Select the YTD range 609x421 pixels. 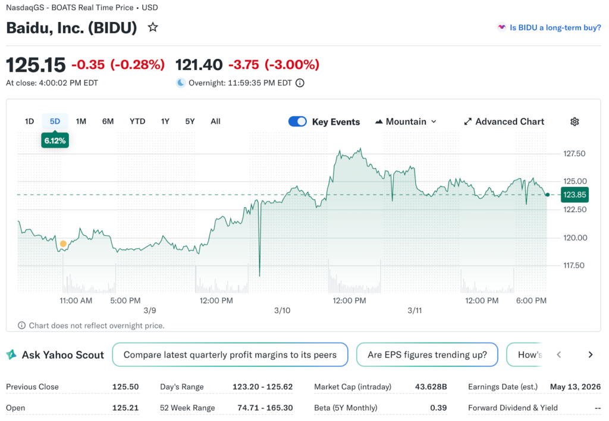137,122
